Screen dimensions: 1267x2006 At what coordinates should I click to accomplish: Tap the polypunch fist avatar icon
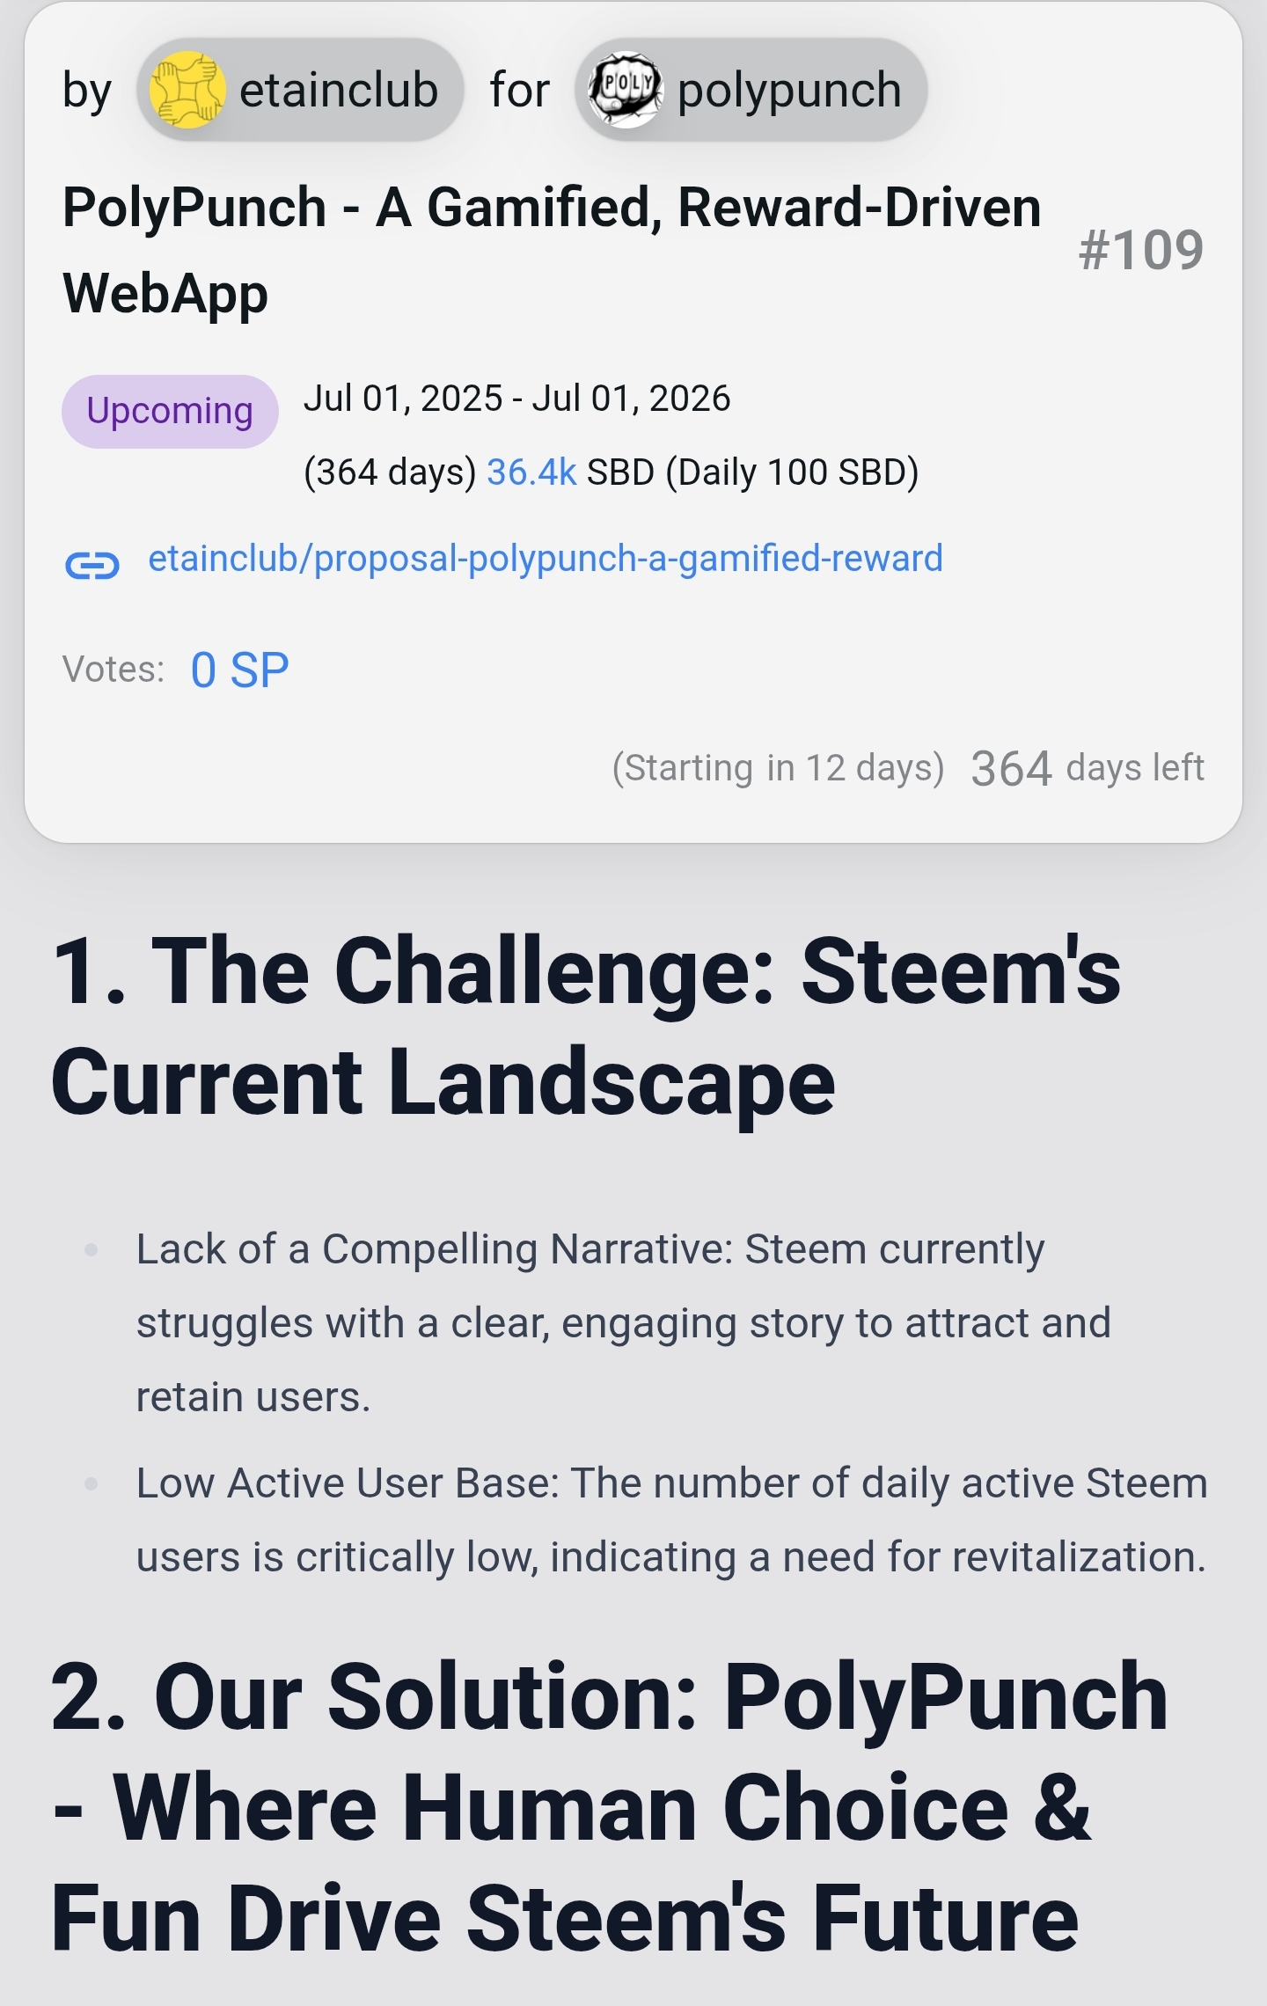[625, 90]
